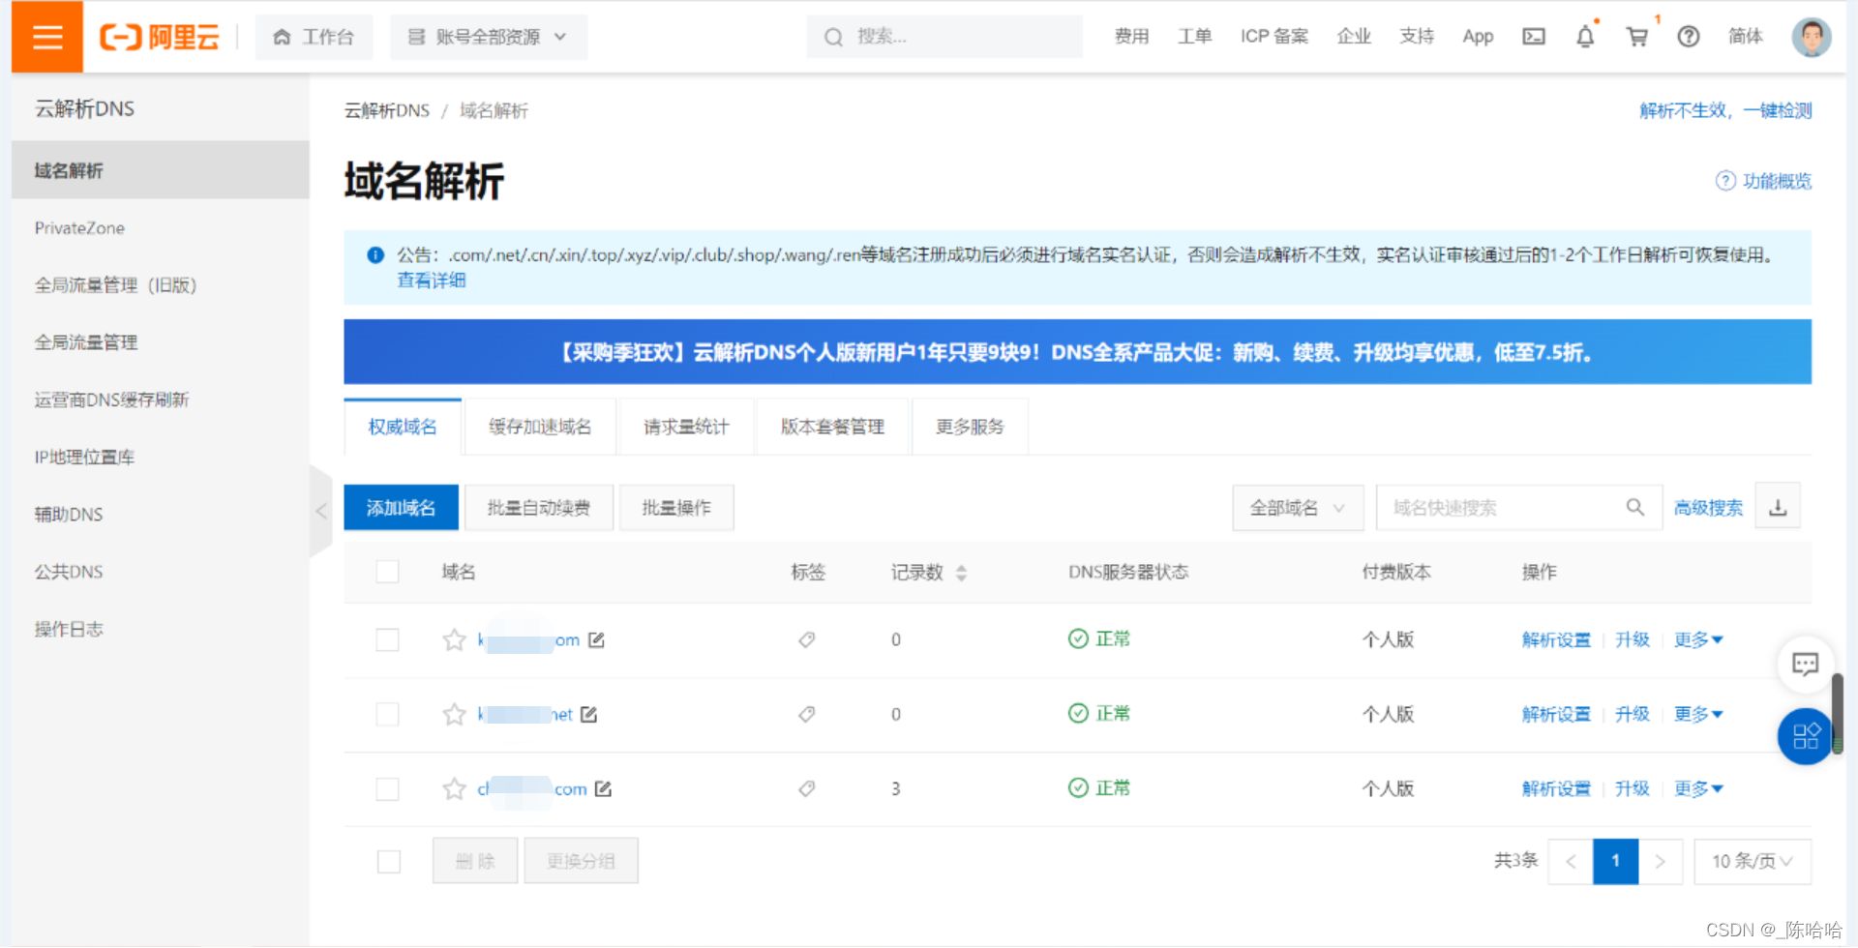This screenshot has height=948, width=1858.
Task: Open the 更多服务 tab
Action: point(970,427)
